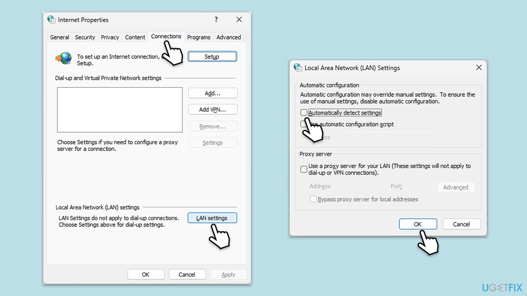Cancel the LAN Settings dialog
The width and height of the screenshot is (527, 296).
pyautogui.click(x=462, y=224)
